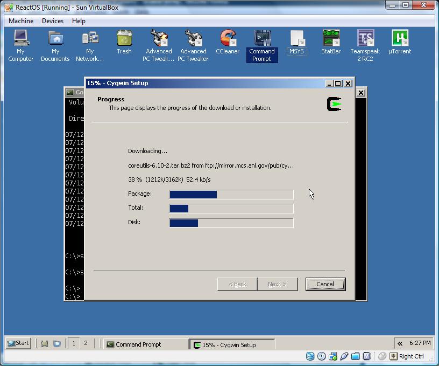Switch to virtual desktop 1

74,343
